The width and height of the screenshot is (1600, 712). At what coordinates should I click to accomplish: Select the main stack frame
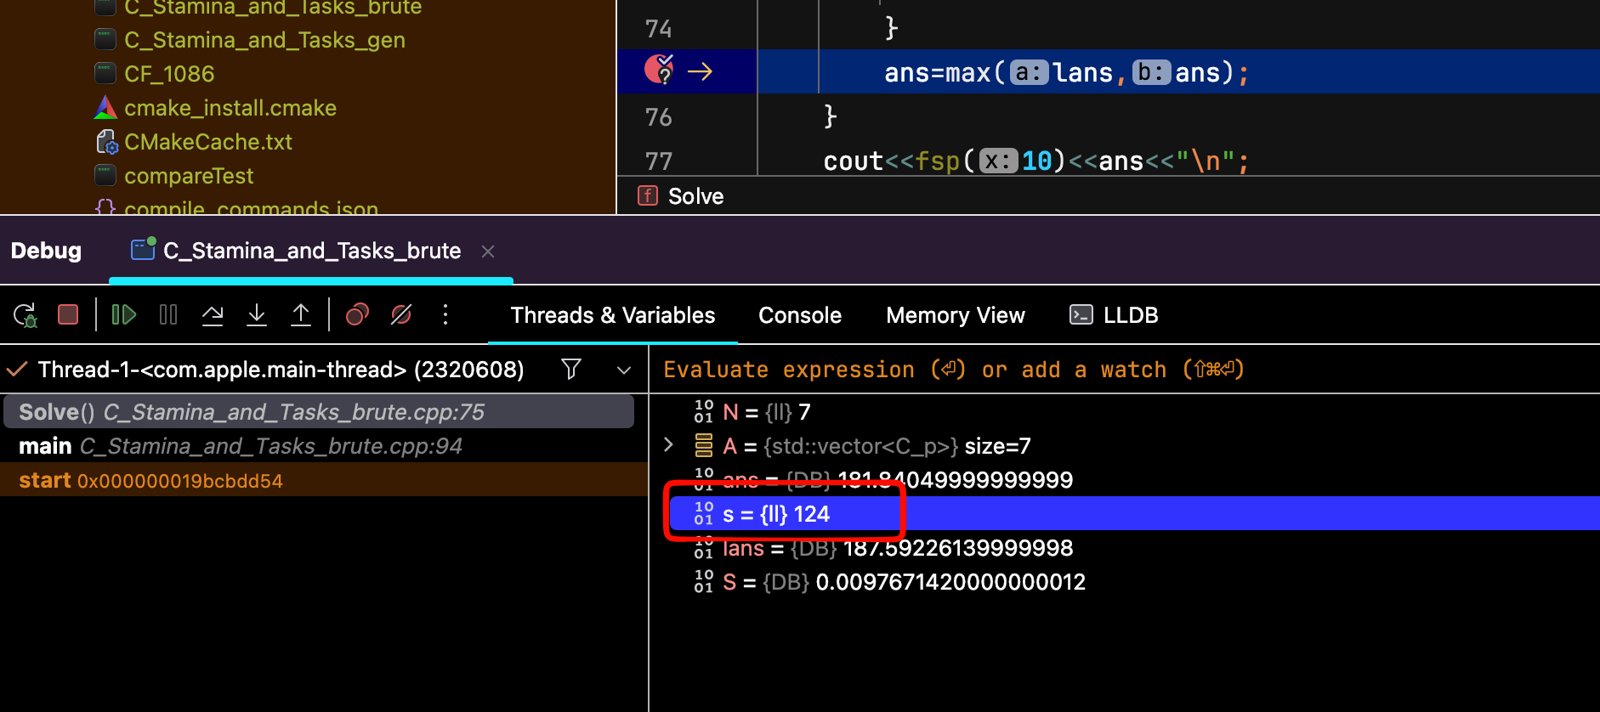point(240,446)
